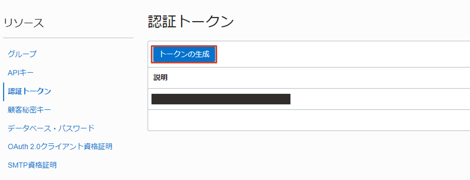Open the グループ resource link
The height and width of the screenshot is (180, 470).
(x=22, y=54)
